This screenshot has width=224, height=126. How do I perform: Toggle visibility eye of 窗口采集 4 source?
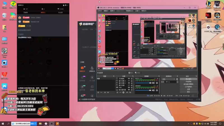click(x=129, y=81)
